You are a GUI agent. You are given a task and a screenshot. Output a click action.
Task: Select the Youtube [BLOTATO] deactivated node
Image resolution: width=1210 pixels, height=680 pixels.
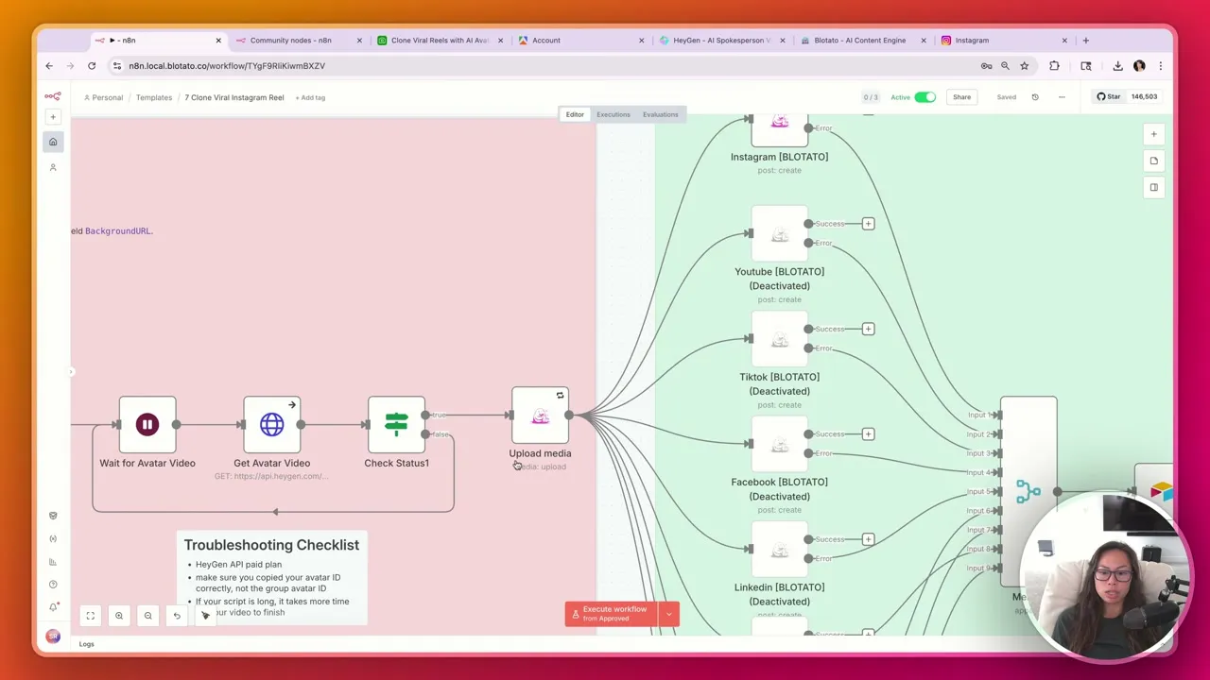pyautogui.click(x=779, y=233)
